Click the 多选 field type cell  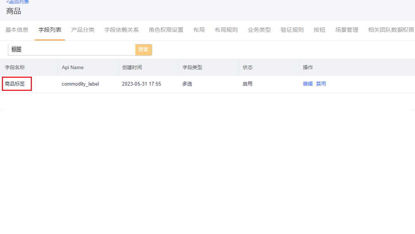(187, 84)
